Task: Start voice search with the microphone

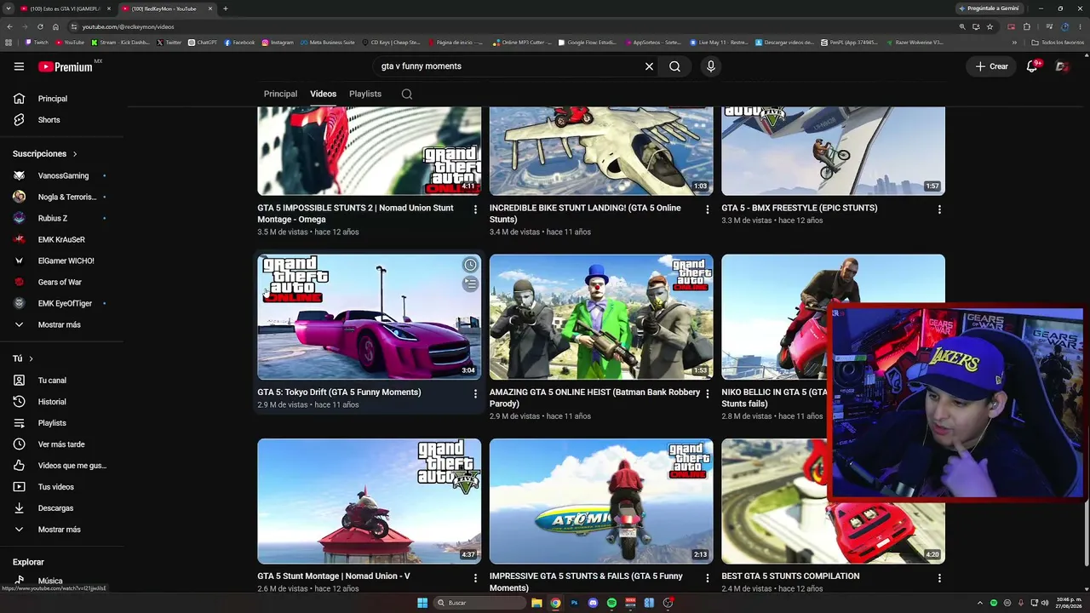Action: click(711, 66)
